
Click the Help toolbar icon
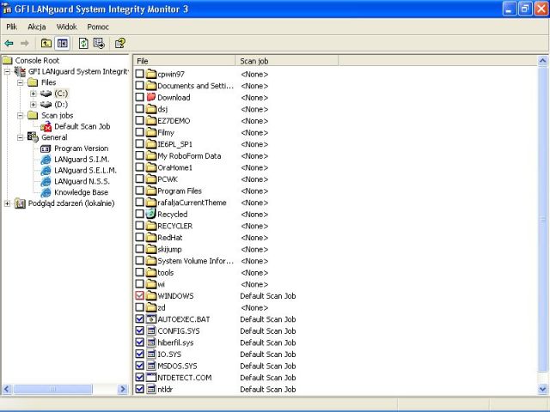(x=120, y=44)
